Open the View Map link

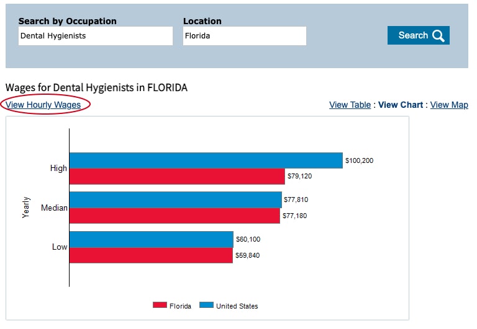[x=449, y=105]
